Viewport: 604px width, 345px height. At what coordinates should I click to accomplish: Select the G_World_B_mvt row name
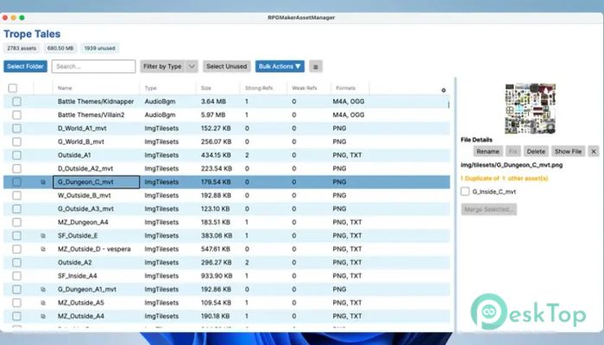point(81,141)
